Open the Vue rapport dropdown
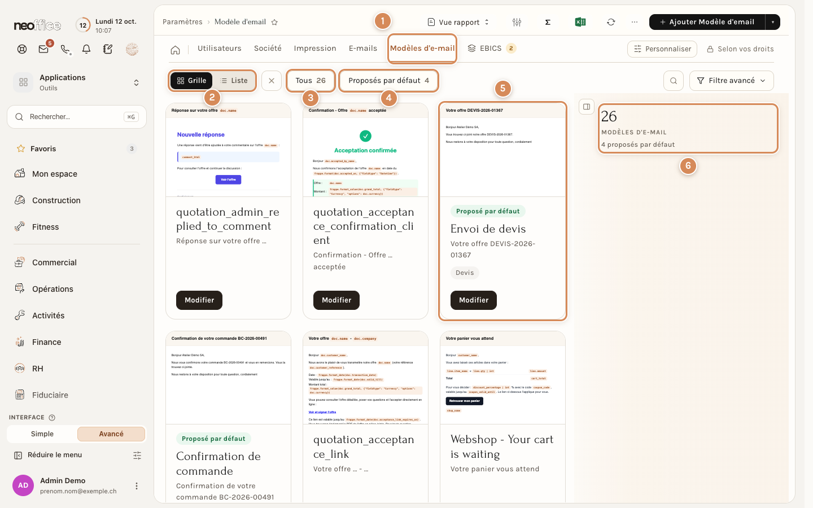 click(x=458, y=22)
